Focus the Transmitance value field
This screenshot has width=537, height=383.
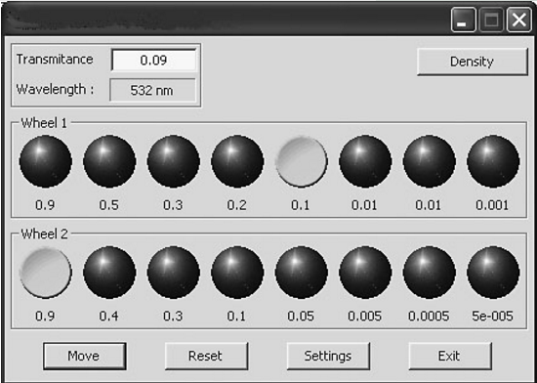[x=153, y=61]
